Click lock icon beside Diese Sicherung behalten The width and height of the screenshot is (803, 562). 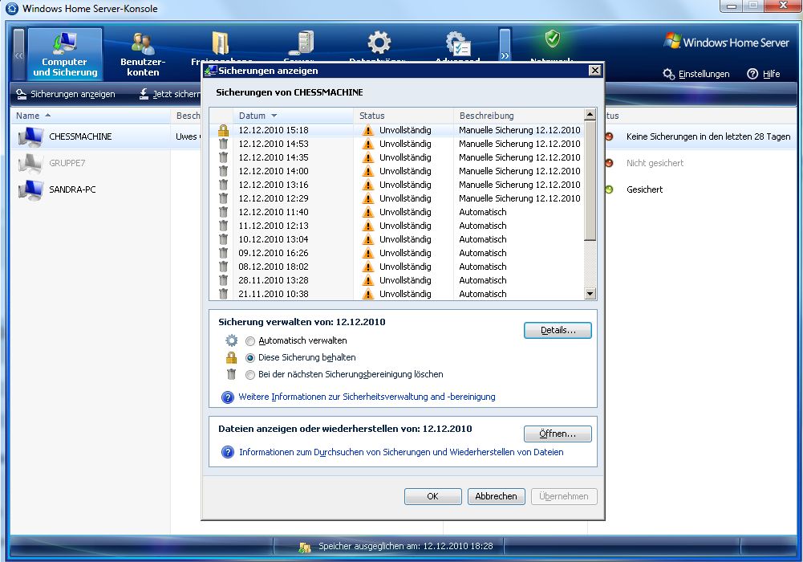tap(232, 357)
